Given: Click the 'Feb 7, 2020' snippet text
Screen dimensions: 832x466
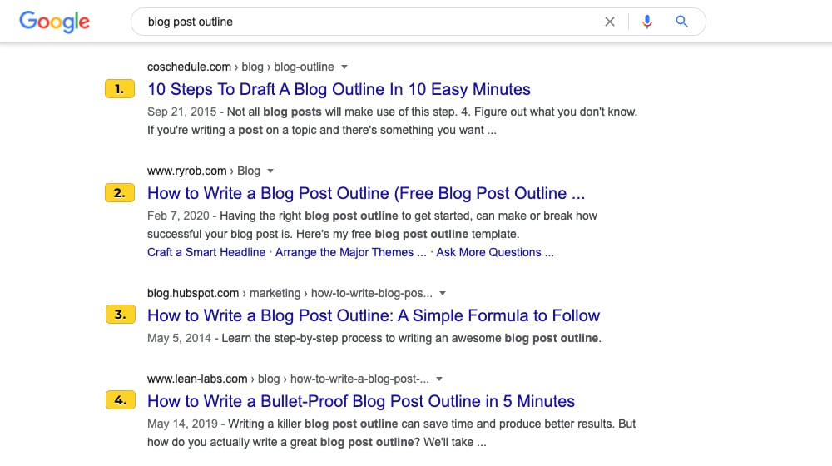Looking at the screenshot, I should pyautogui.click(x=178, y=216).
